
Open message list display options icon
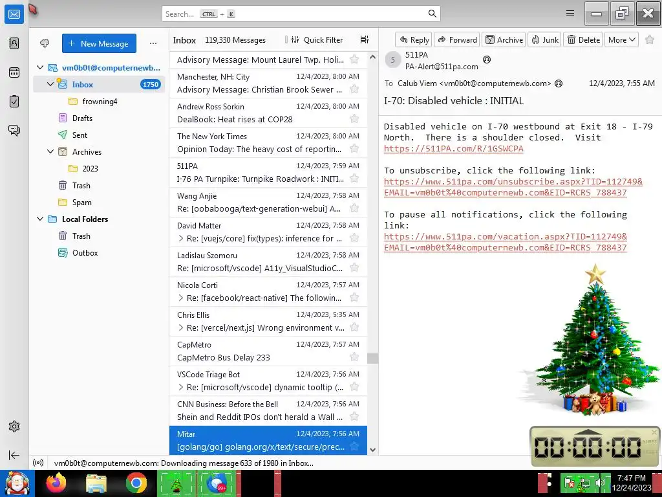click(365, 39)
